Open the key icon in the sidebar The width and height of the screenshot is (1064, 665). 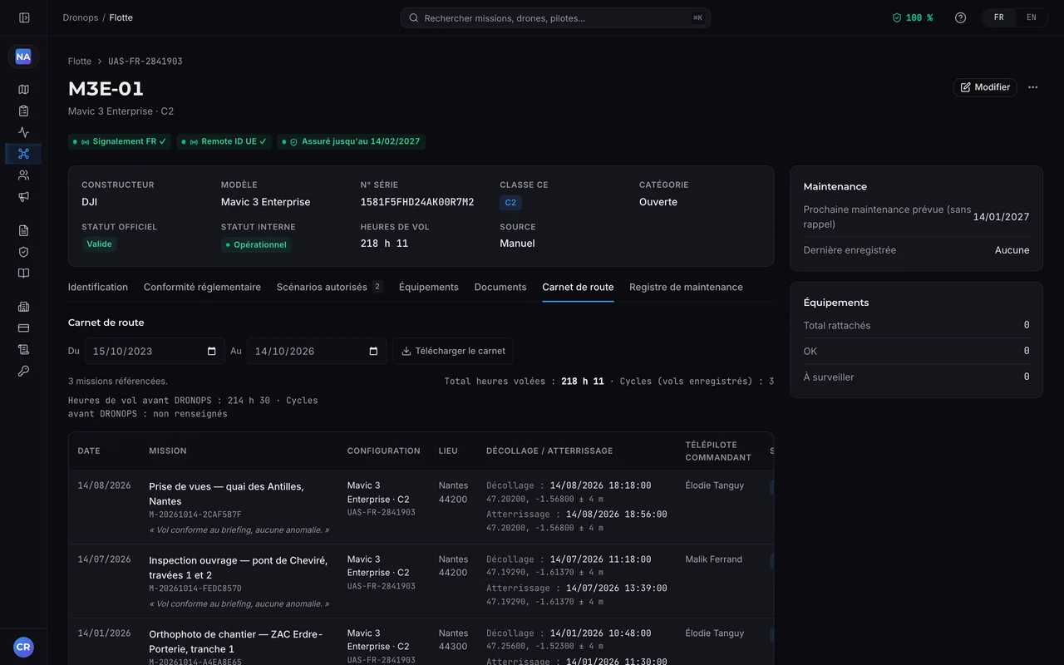tap(23, 372)
